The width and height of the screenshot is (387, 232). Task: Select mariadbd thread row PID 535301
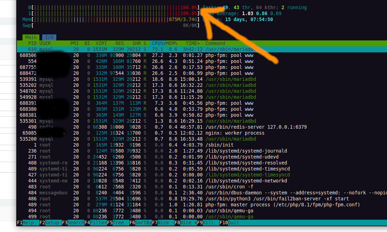pyautogui.click(x=202, y=121)
